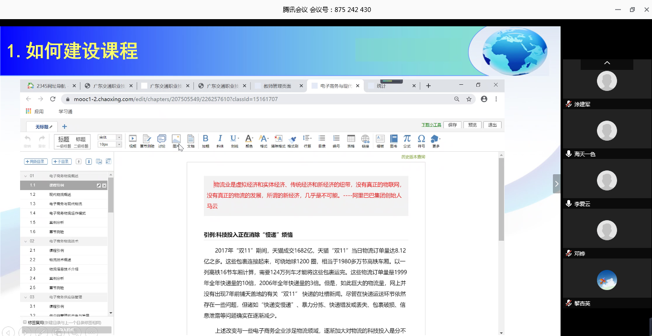Open Chrome's three-dot menu
The height and width of the screenshot is (336, 652).
[496, 99]
